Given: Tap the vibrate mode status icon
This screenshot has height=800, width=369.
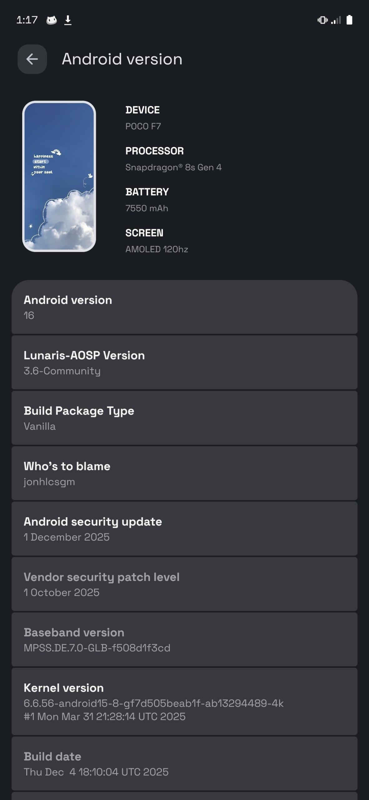Looking at the screenshot, I should coord(322,20).
